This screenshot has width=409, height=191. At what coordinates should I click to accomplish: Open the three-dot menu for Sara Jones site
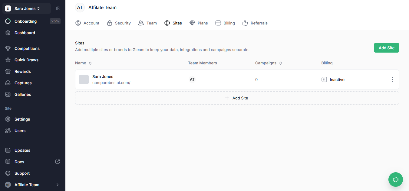(x=392, y=79)
